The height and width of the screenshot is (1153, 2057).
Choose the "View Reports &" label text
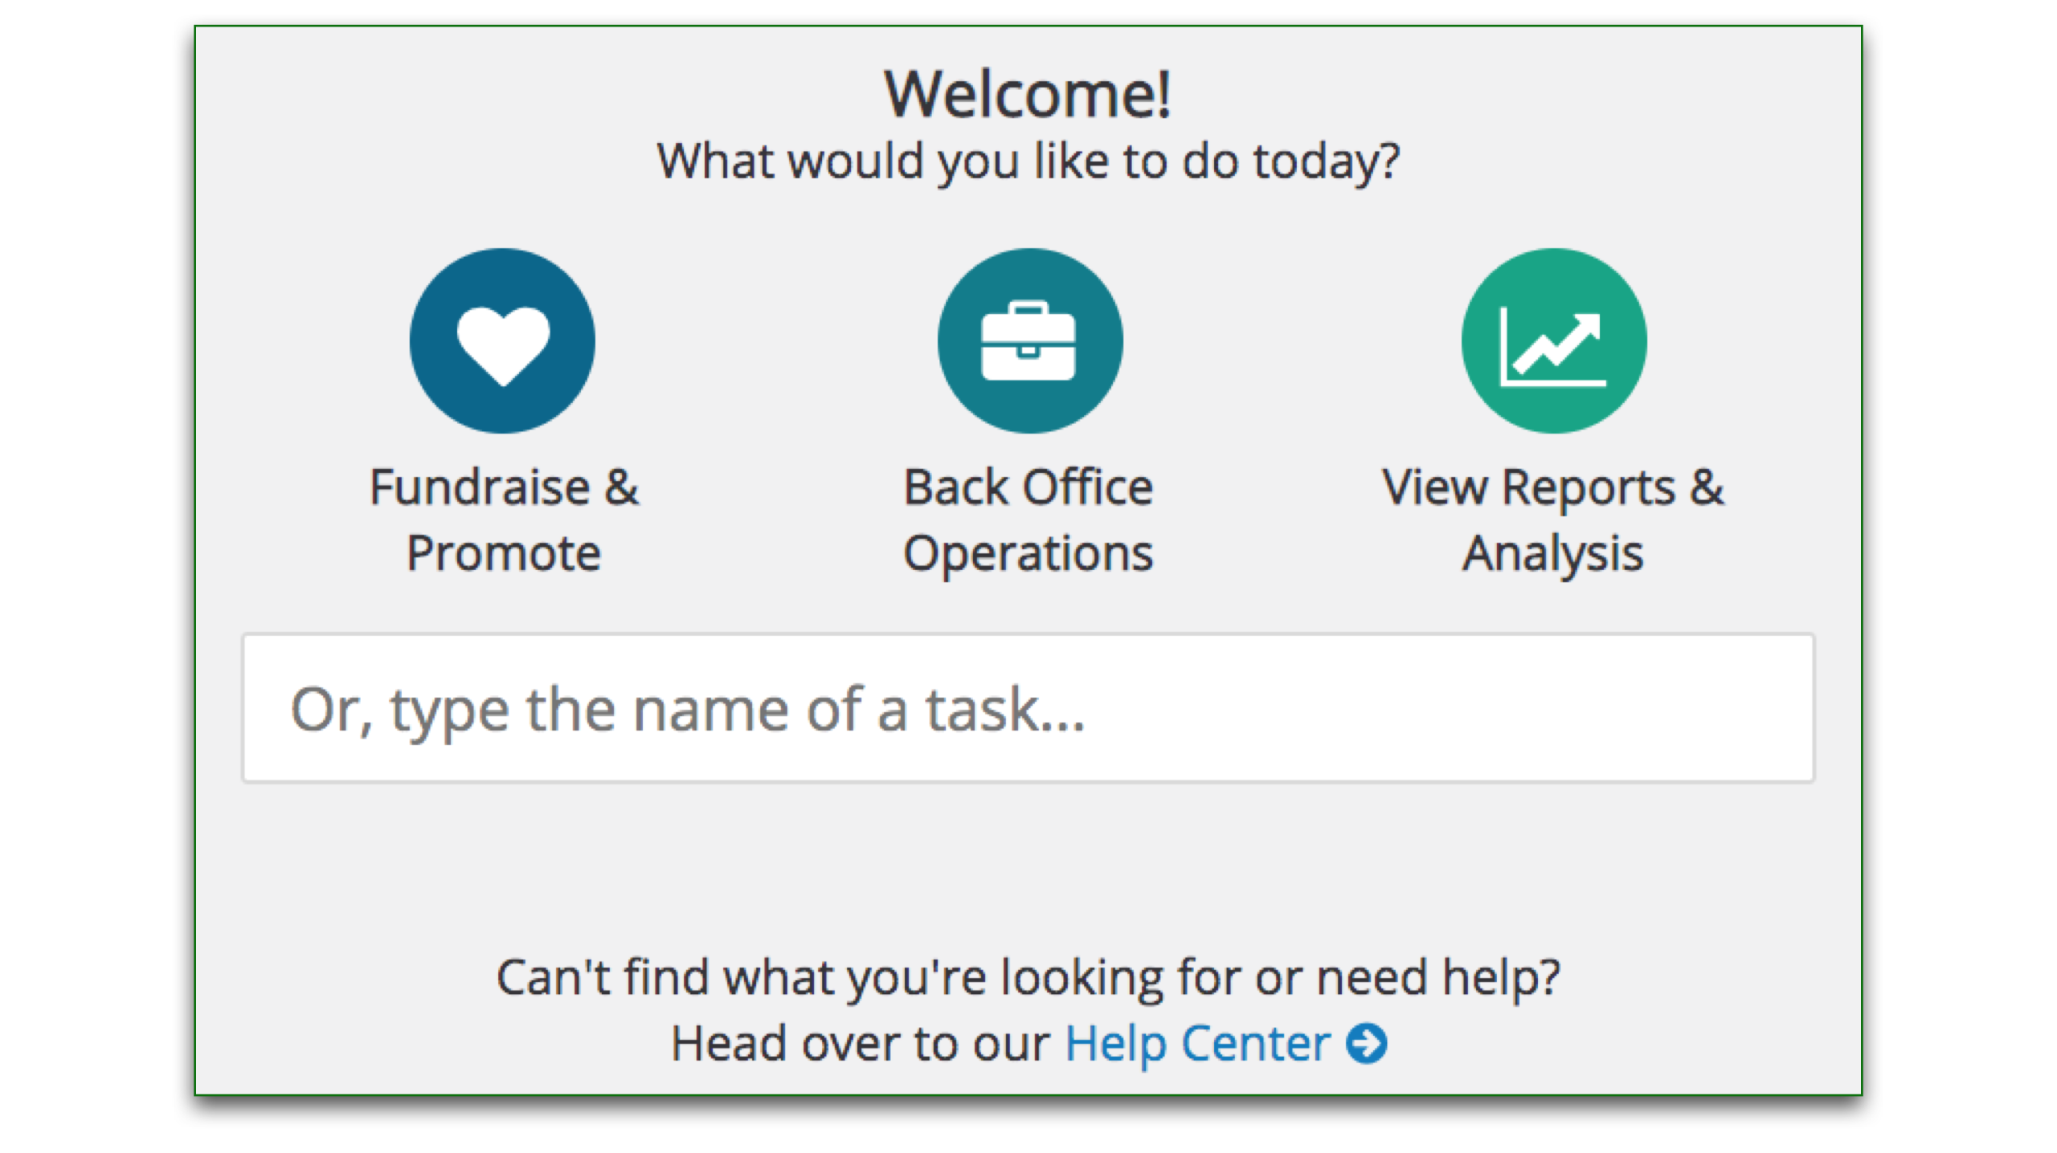pos(1552,487)
